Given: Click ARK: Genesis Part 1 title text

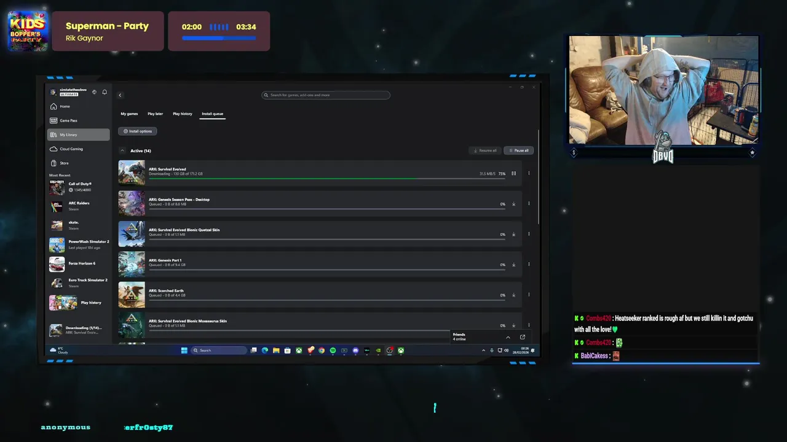Looking at the screenshot, I should click(165, 260).
